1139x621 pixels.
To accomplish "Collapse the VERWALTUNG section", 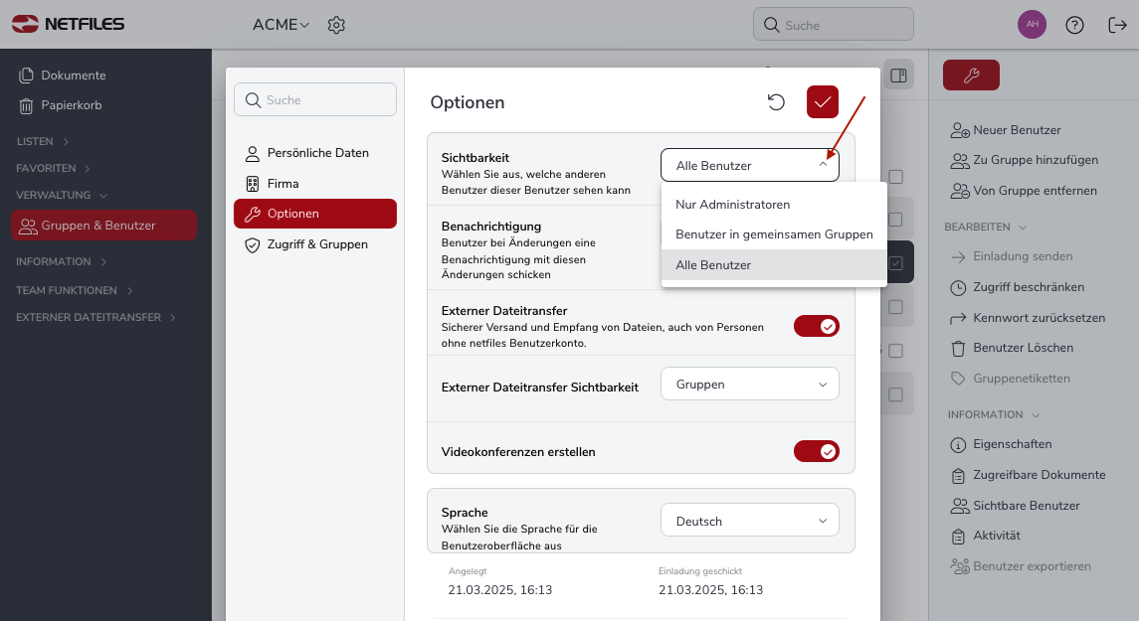I will tap(62, 195).
